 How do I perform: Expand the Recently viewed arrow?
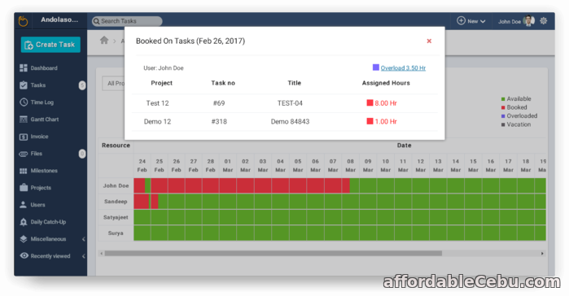pyautogui.click(x=84, y=256)
